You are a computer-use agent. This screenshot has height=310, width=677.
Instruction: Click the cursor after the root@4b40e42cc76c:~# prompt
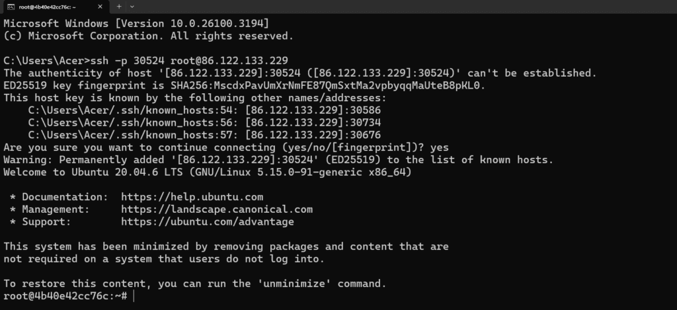pyautogui.click(x=134, y=296)
